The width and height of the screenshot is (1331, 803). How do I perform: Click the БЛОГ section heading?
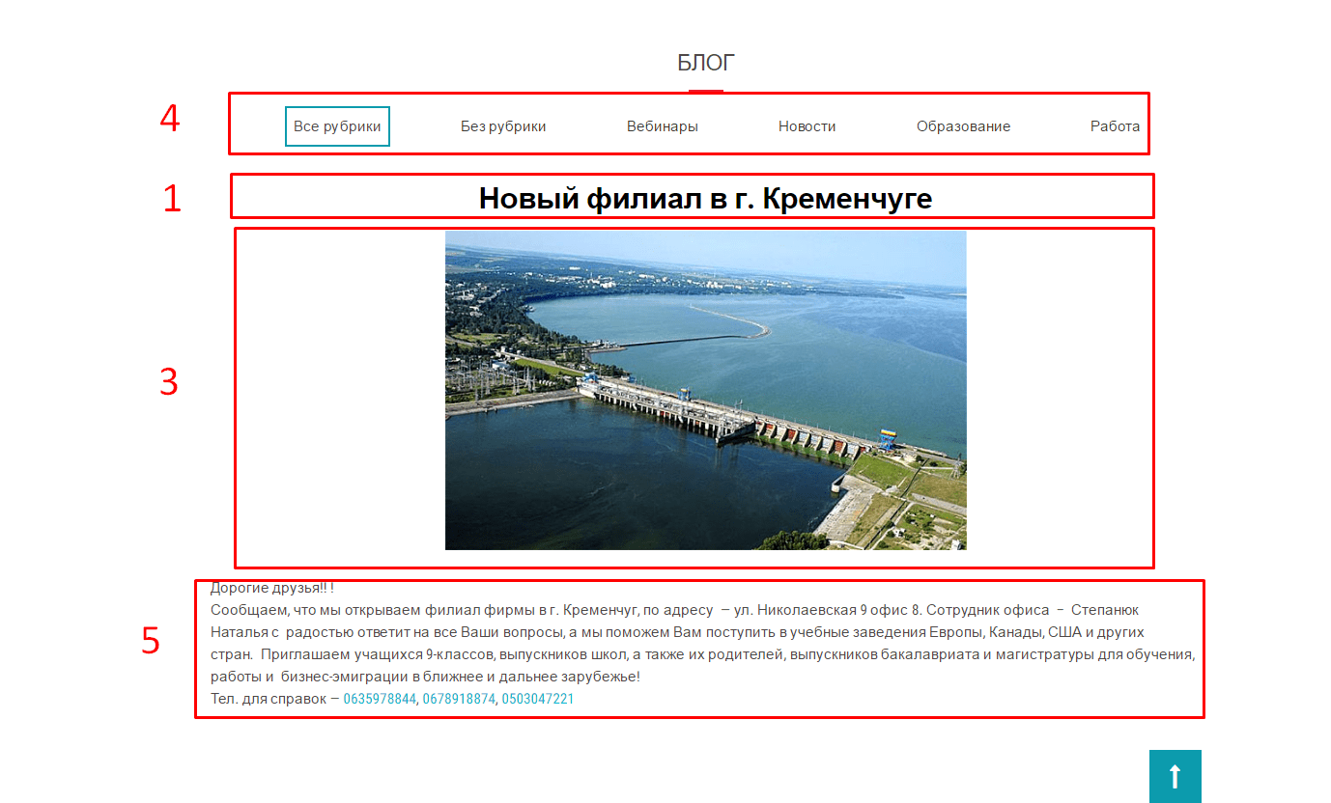[x=706, y=64]
